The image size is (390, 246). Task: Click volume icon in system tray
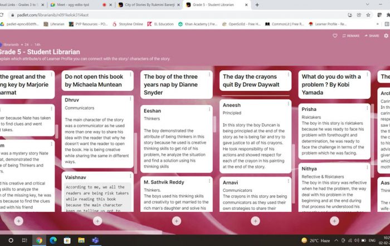point(357,240)
